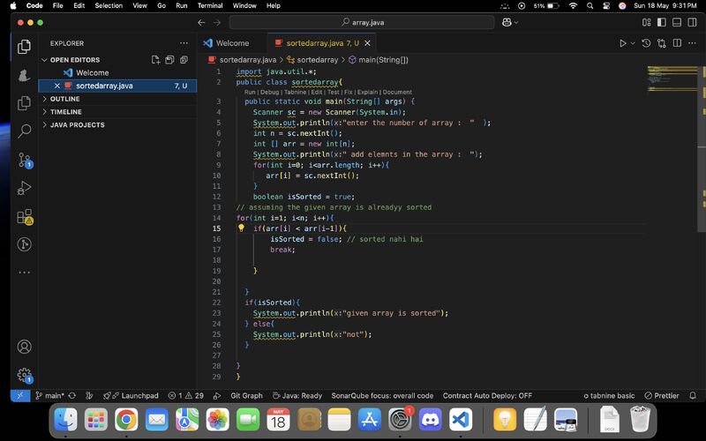This screenshot has width=706, height=441.
Task: Open the Extensions view
Action: [x=25, y=216]
